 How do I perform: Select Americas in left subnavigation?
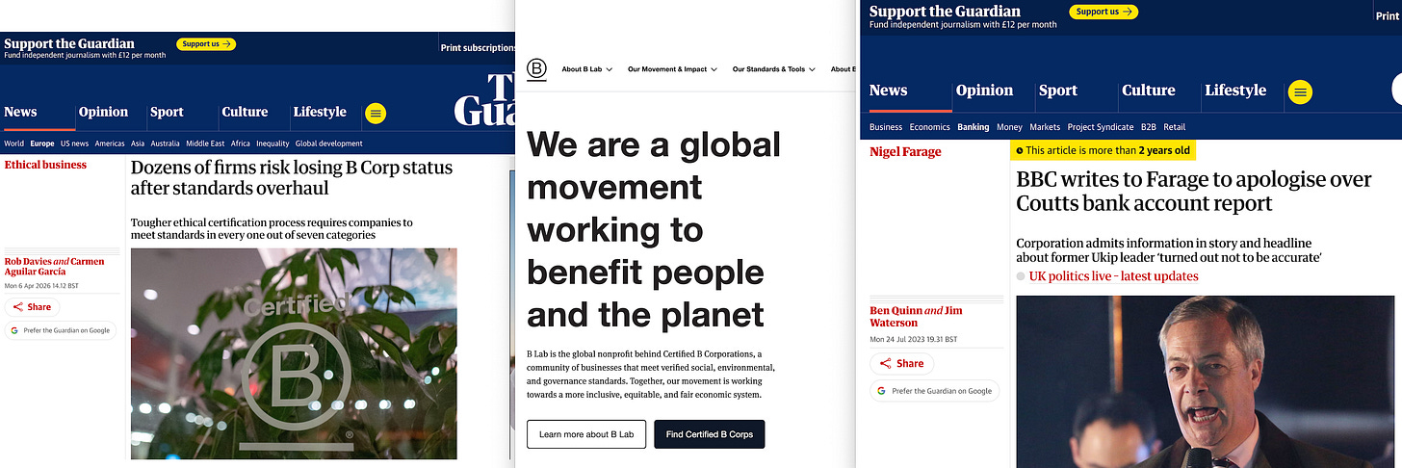(110, 143)
